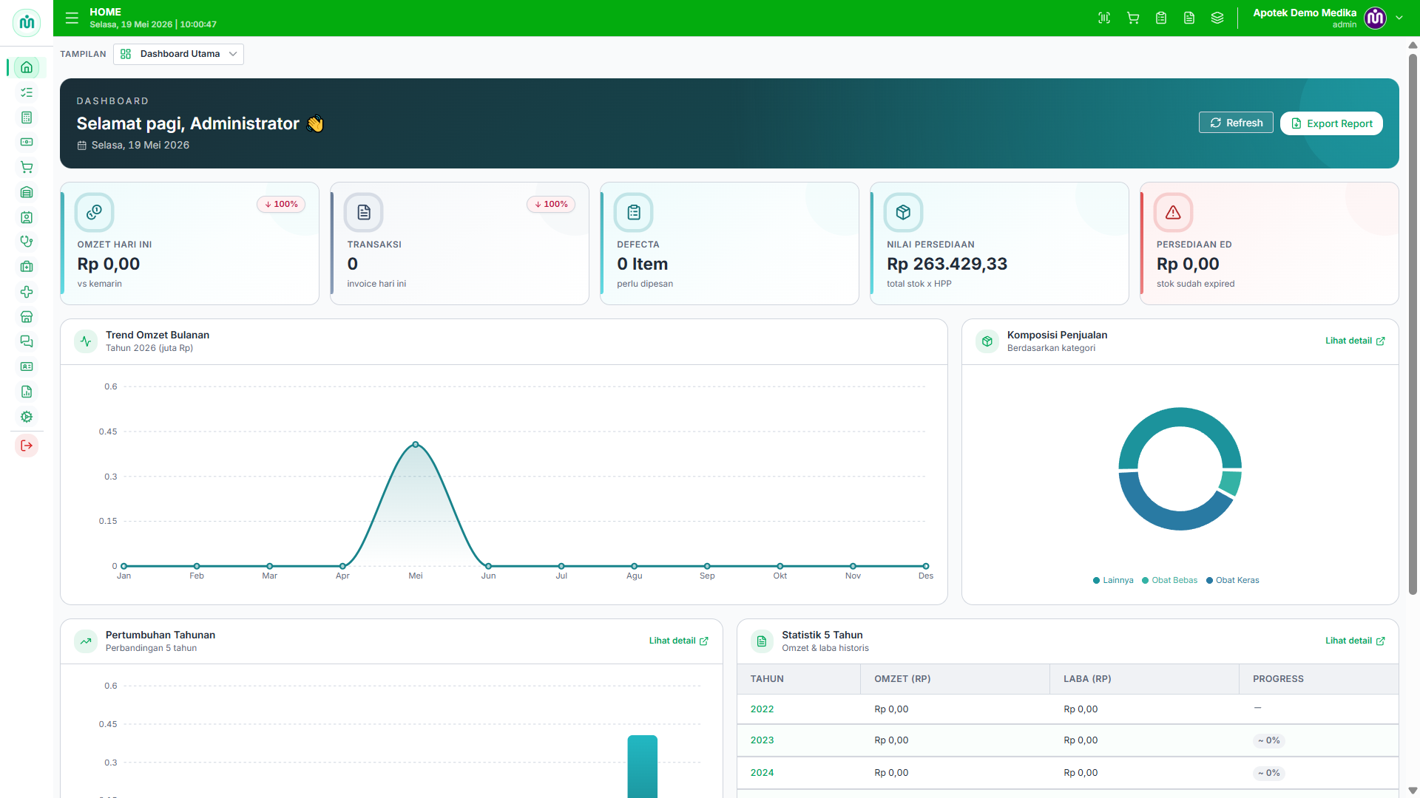The height and width of the screenshot is (798, 1420).
Task: Click the cart icon in the top header
Action: (1133, 18)
